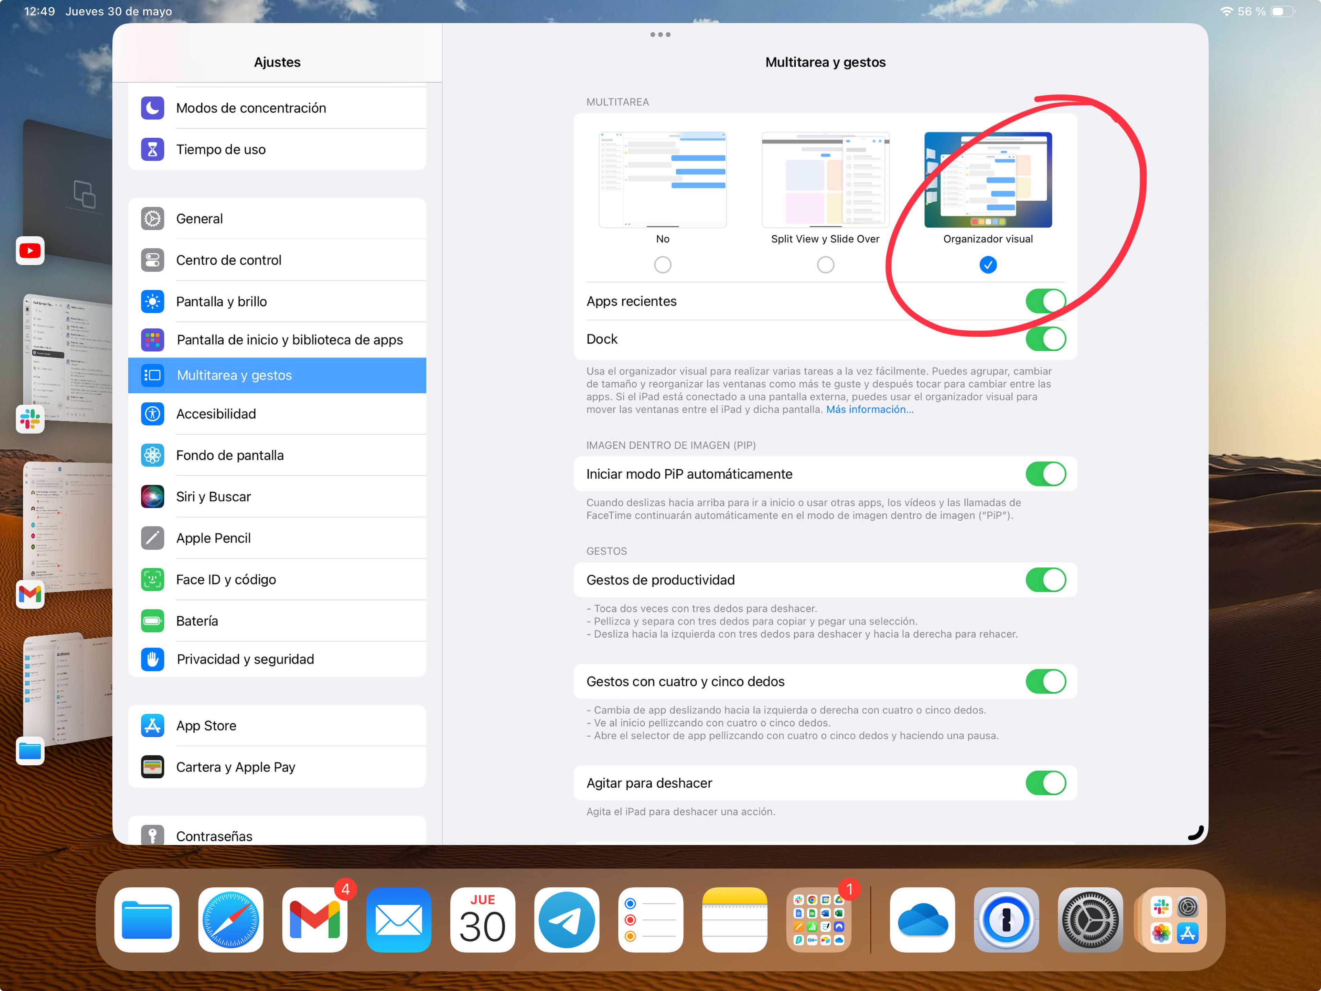Open Fondo de pantalla settings
This screenshot has width=1321, height=991.
pyautogui.click(x=277, y=455)
